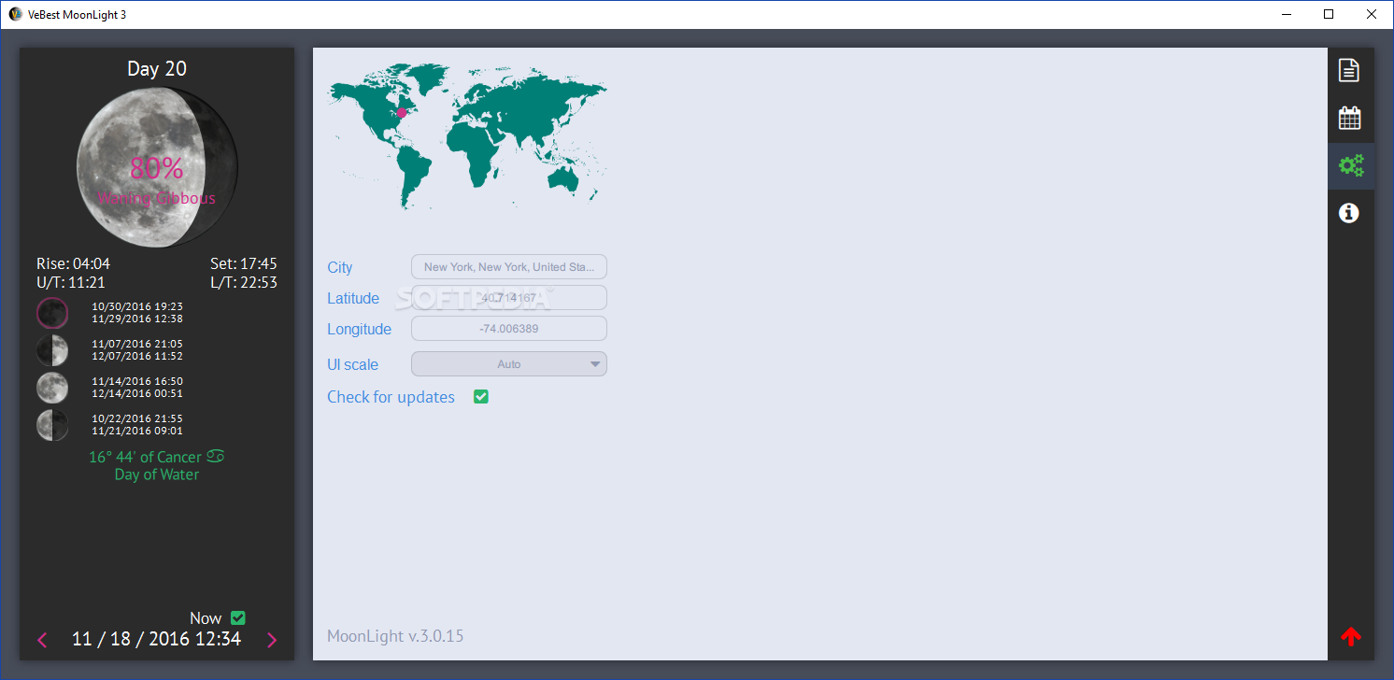This screenshot has width=1394, height=680.
Task: Click the 12/07/2016 11:52 date
Action: click(x=137, y=357)
